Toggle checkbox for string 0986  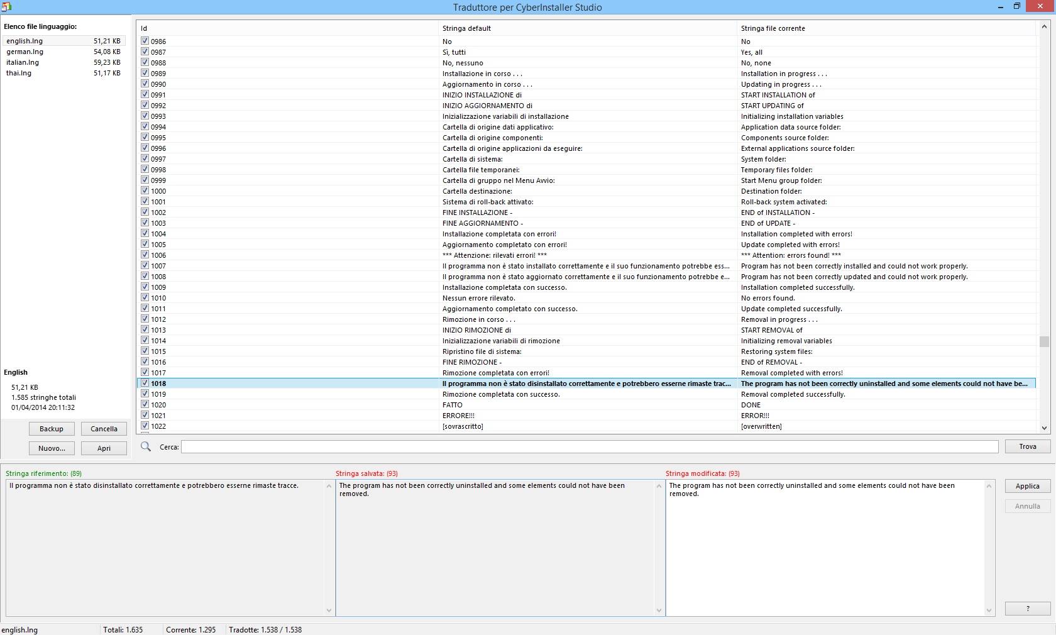[145, 41]
